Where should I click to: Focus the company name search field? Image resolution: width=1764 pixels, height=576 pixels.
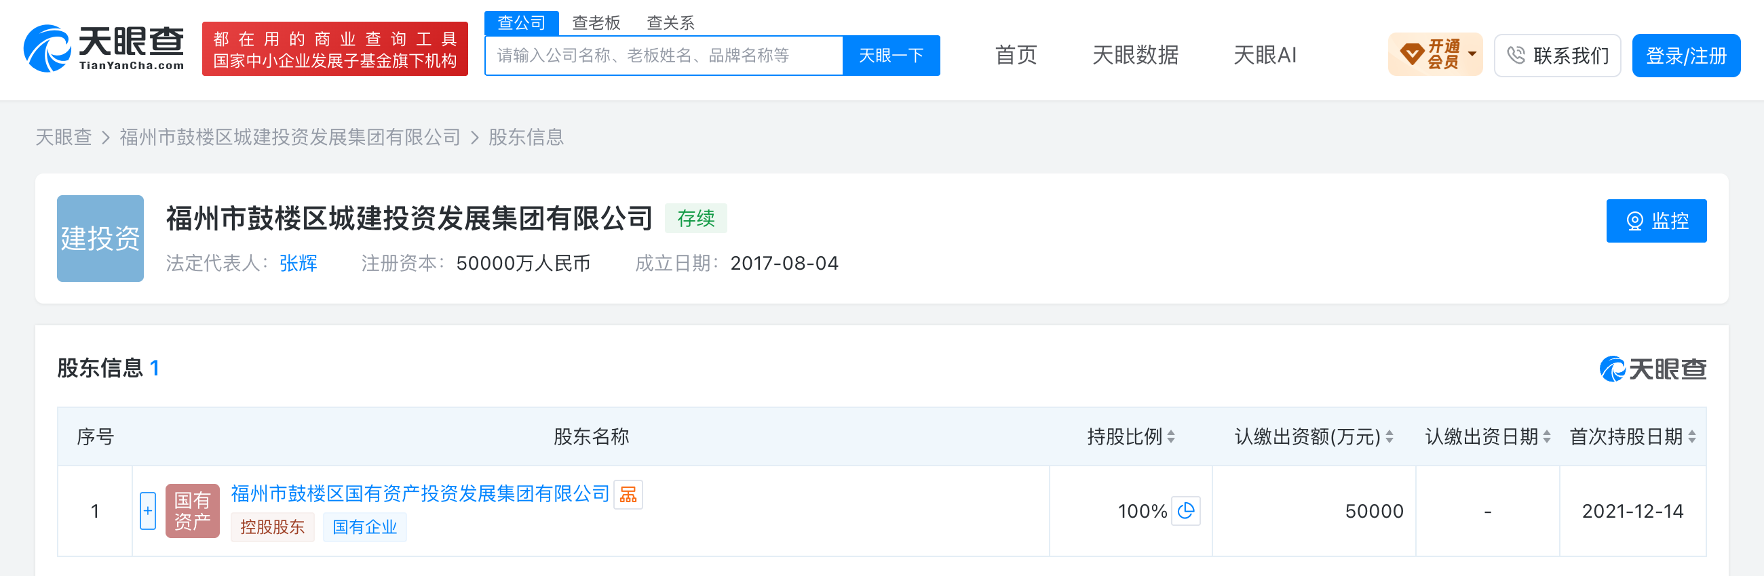664,56
